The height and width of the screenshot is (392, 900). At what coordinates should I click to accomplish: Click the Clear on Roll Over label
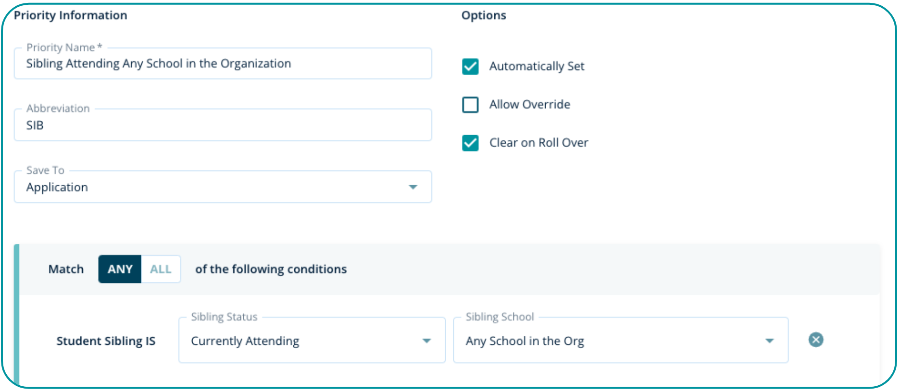538,143
